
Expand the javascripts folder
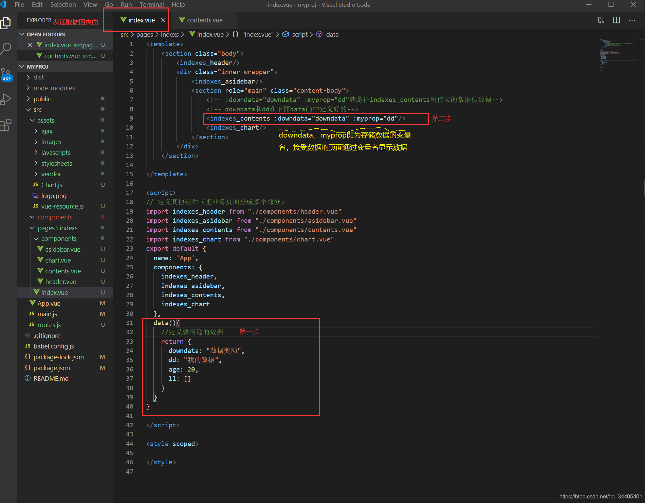(36, 152)
